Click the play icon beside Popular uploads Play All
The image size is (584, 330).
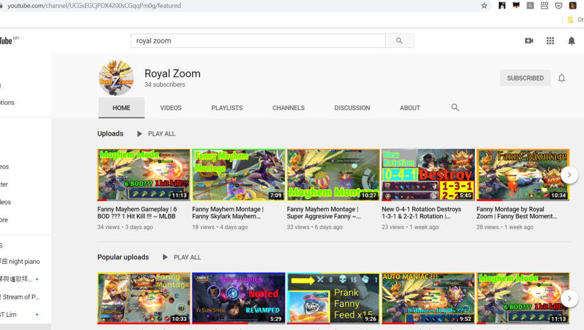click(165, 257)
